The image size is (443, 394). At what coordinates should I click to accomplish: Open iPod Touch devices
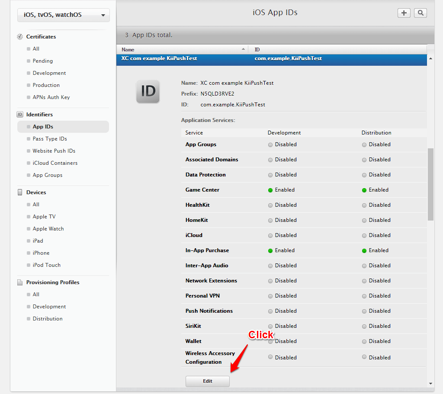(47, 266)
